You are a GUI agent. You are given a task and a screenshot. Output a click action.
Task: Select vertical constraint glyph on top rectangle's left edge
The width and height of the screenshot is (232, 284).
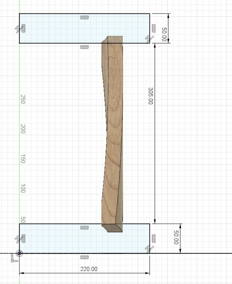(x=23, y=28)
